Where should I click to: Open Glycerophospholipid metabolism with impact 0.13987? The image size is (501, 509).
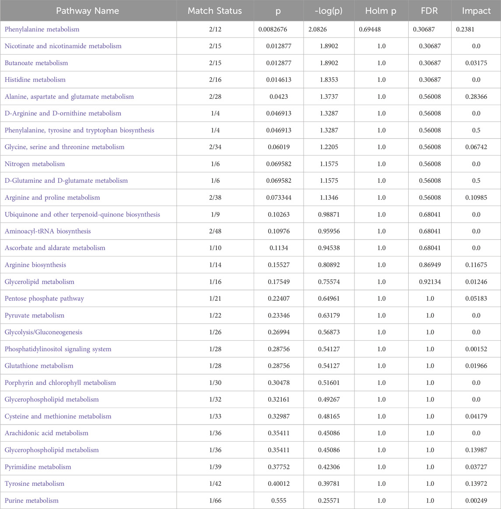(52, 450)
